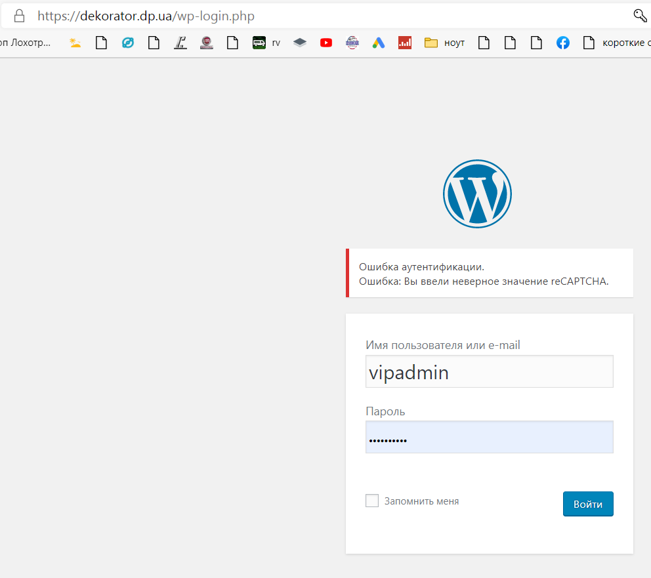Focus the 'Пароль' password field
The image size is (651, 578).
point(489,437)
